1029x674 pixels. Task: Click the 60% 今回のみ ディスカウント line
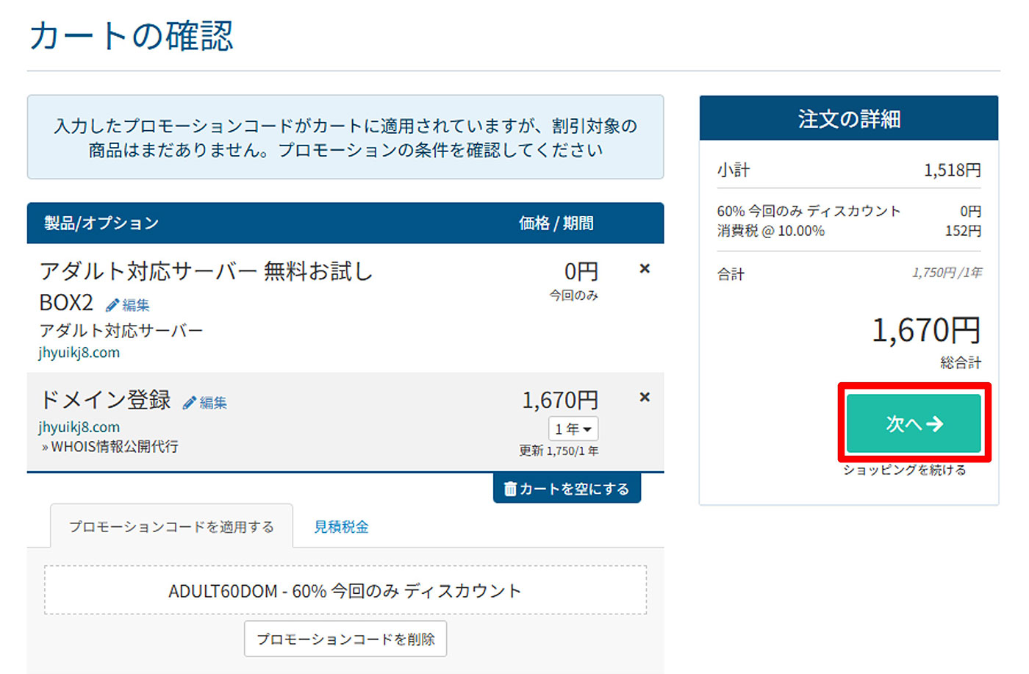tap(808, 211)
